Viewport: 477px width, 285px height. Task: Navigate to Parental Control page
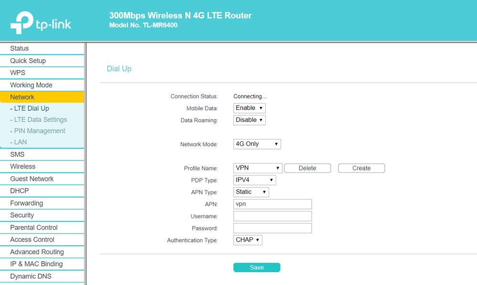tap(34, 228)
